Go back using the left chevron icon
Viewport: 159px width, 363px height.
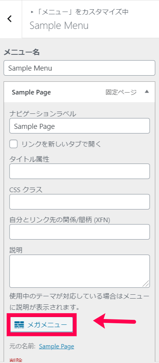pyautogui.click(x=10, y=19)
